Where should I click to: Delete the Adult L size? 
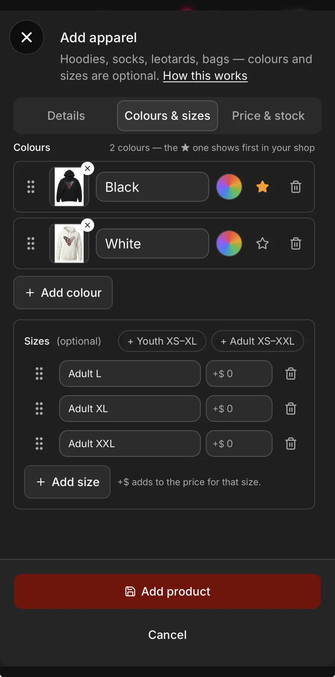point(291,374)
